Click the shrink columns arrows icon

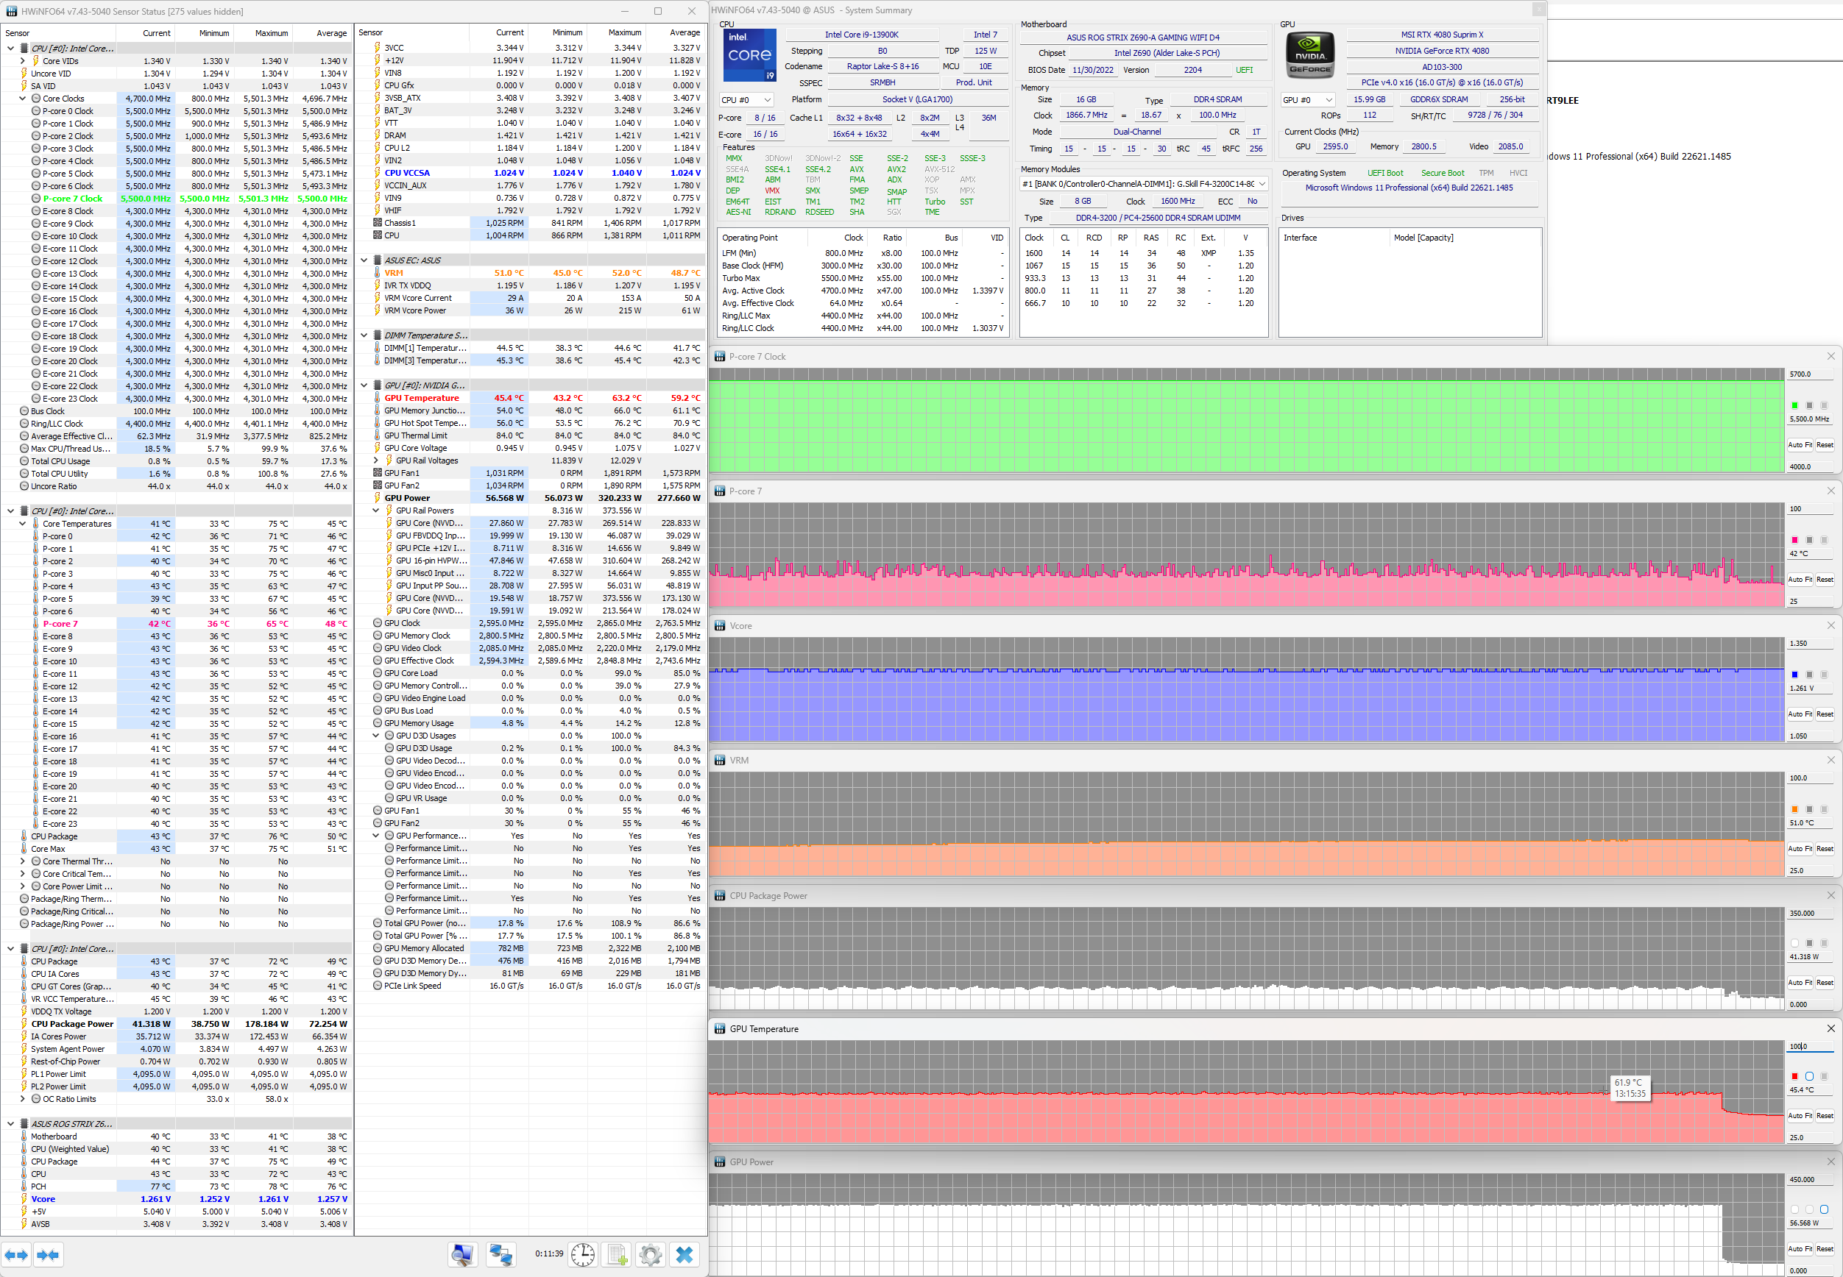pos(48,1255)
